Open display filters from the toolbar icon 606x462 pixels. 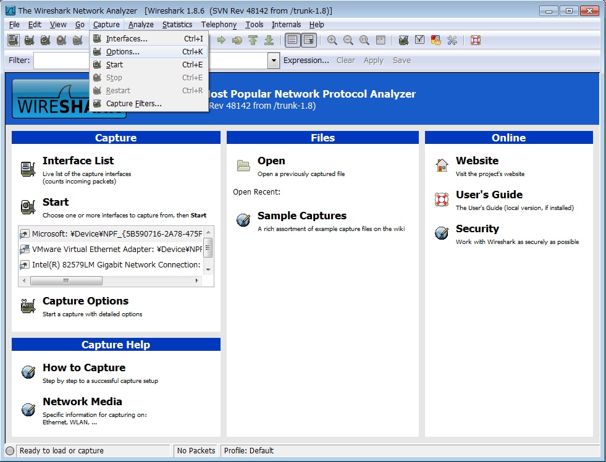click(x=419, y=40)
